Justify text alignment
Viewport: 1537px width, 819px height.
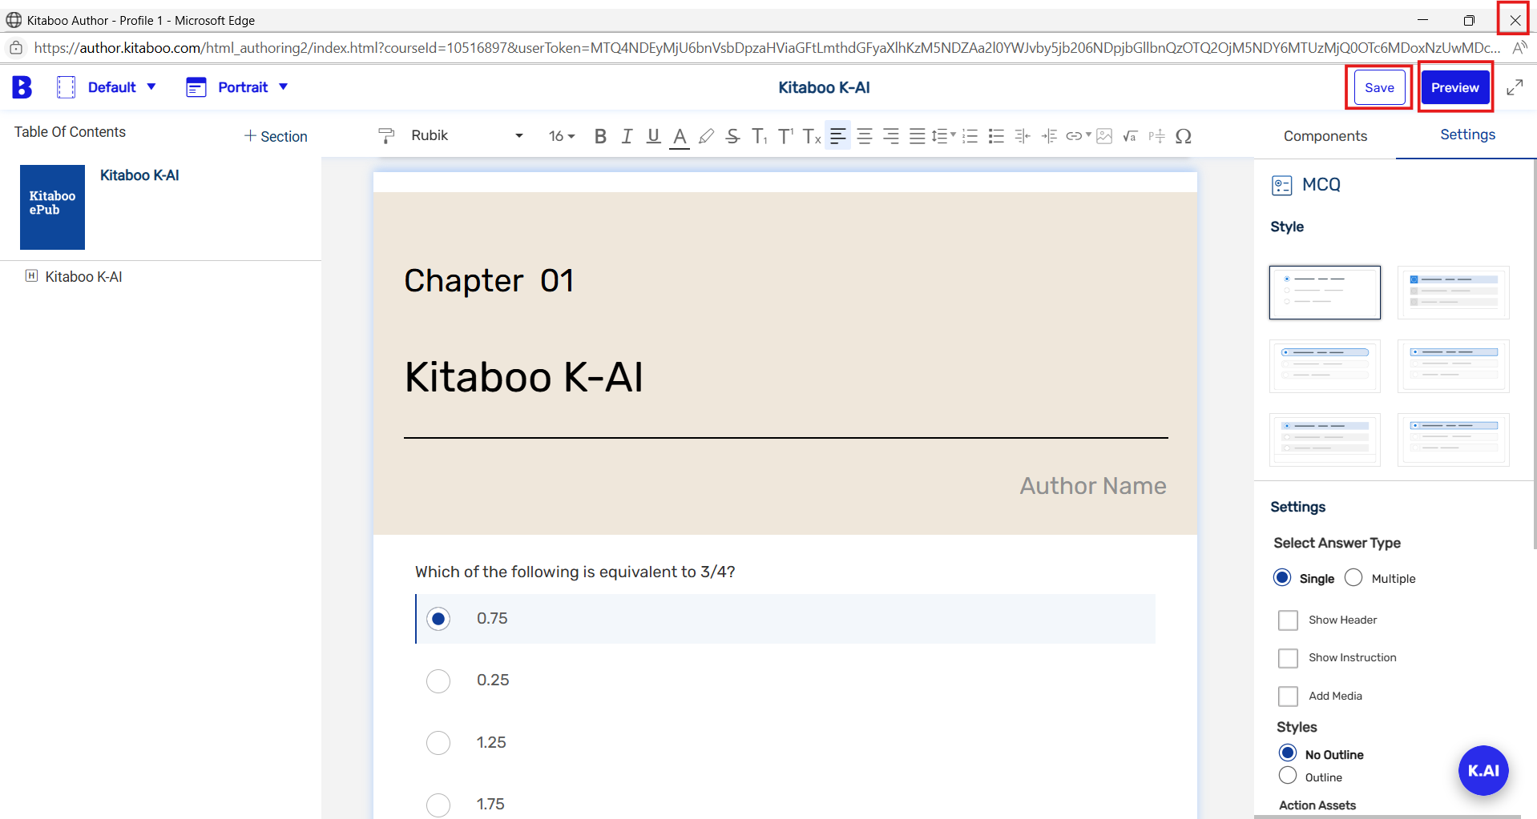[918, 136]
